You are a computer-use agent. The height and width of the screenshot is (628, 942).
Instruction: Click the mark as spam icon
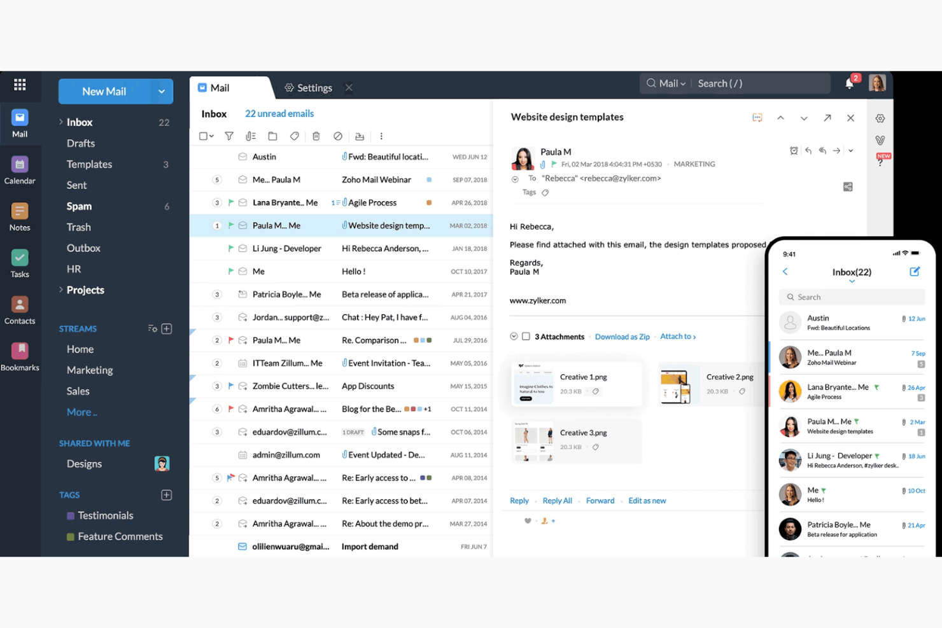click(338, 136)
